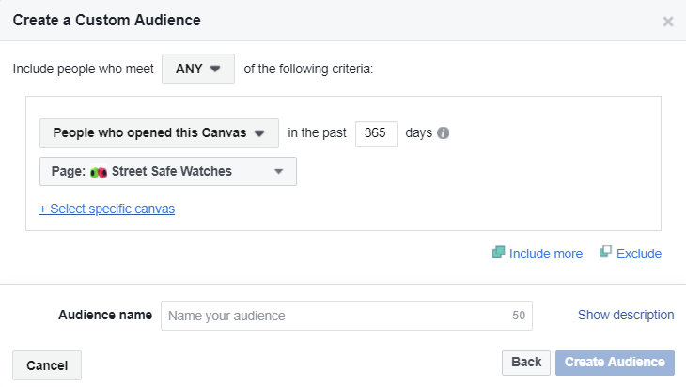Click the Street Safe Watches page logo
The width and height of the screenshot is (686, 387).
click(99, 172)
